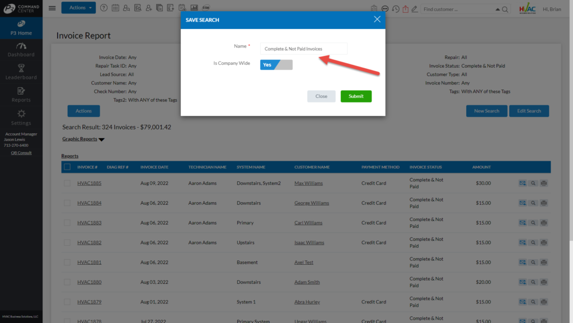The image size is (573, 323).
Task: Open the bar chart reports toolbar icon
Action: [x=194, y=8]
